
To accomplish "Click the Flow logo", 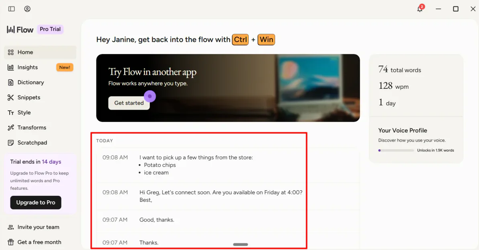I will 20,30.
